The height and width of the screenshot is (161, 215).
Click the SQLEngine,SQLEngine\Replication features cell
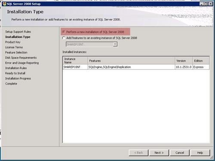pos(131,67)
